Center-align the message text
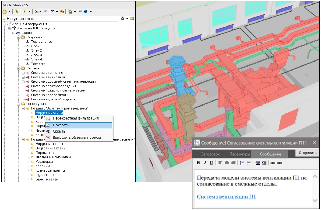 (227, 163)
